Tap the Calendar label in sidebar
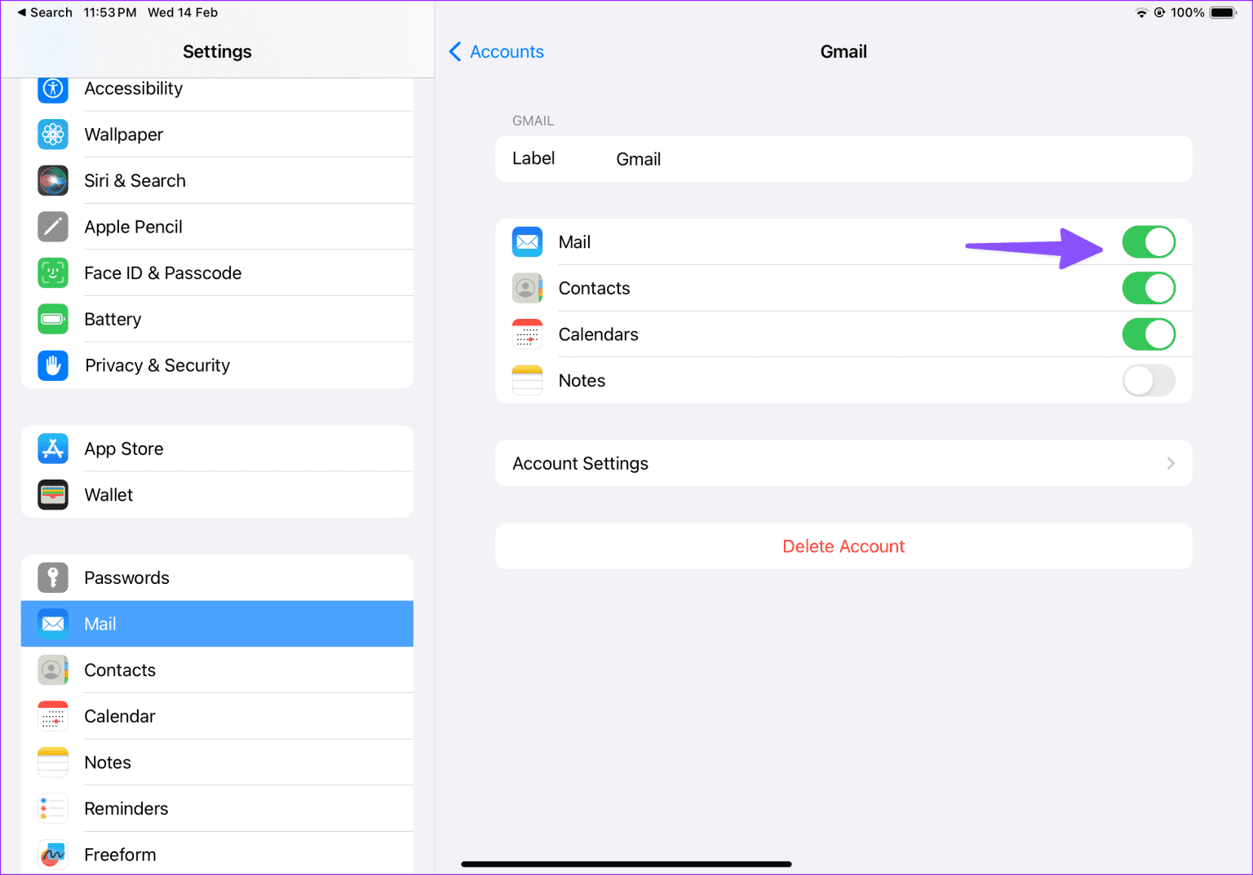This screenshot has height=875, width=1253. (120, 716)
